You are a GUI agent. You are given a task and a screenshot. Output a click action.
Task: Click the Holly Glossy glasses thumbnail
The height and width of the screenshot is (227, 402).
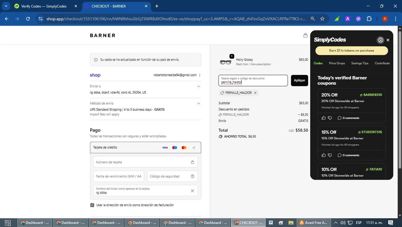point(226,62)
